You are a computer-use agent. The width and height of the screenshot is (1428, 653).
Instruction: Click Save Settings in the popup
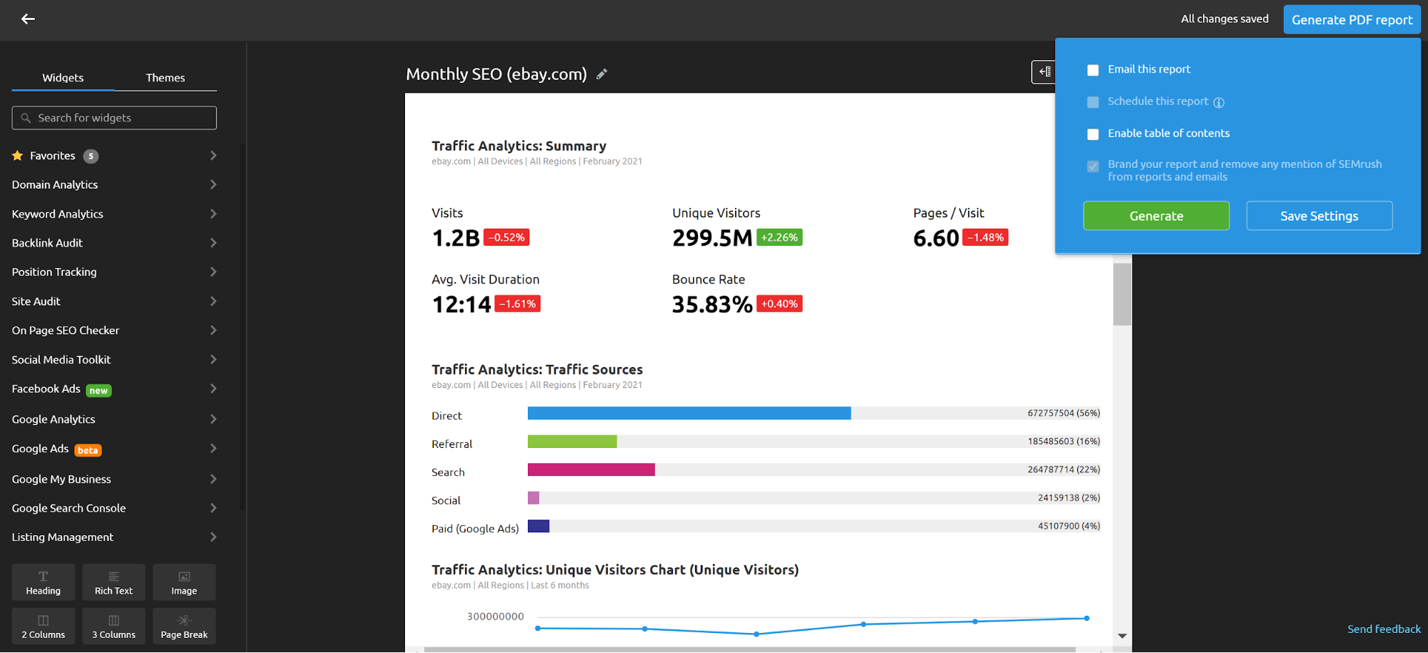click(x=1319, y=215)
